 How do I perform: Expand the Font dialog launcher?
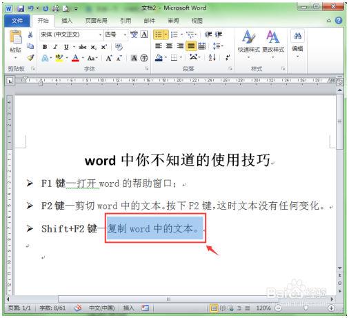pyautogui.click(x=146, y=68)
